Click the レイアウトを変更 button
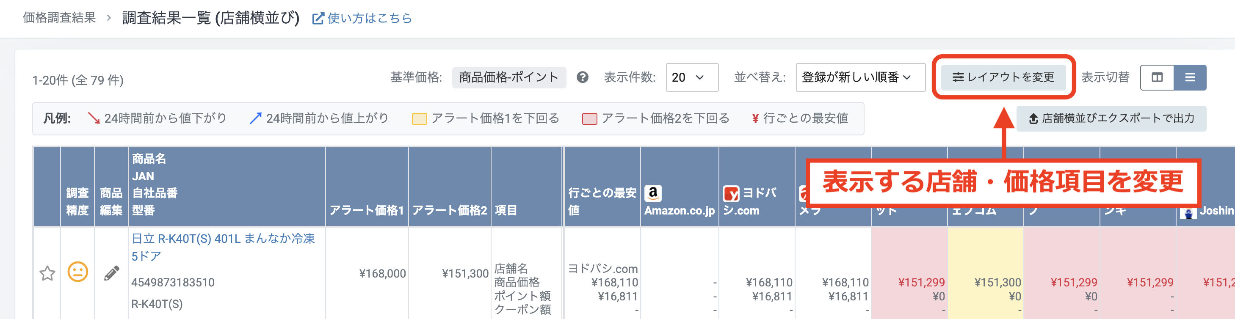The width and height of the screenshot is (1235, 319). [1003, 77]
